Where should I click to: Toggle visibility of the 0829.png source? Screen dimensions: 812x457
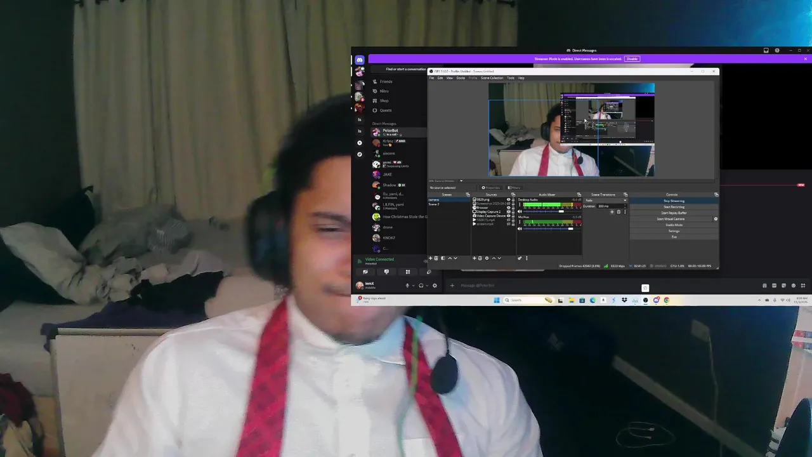pyautogui.click(x=509, y=199)
